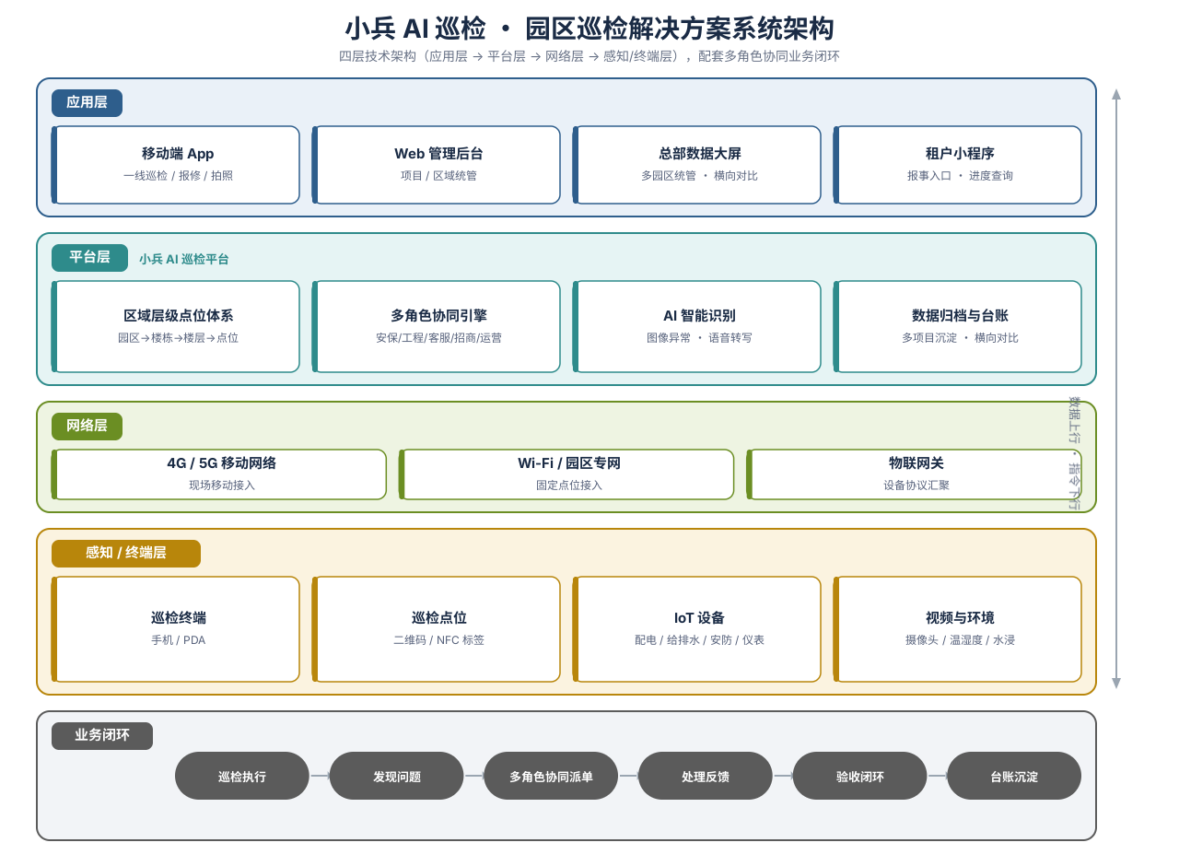This screenshot has width=1179, height=866.
Task: Click the 验收闭环 step pill
Action: pyautogui.click(x=860, y=776)
